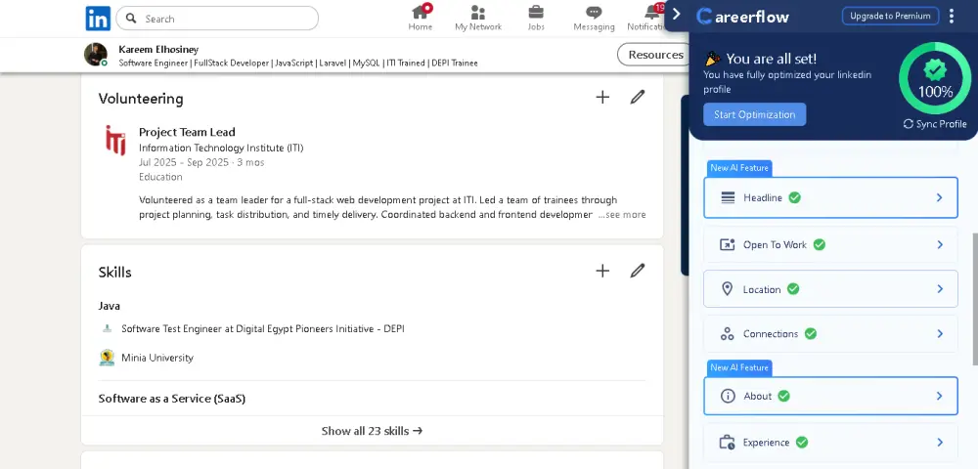The image size is (978, 469).
Task: Click the Careerflow panel scrollbar
Action: 975,299
